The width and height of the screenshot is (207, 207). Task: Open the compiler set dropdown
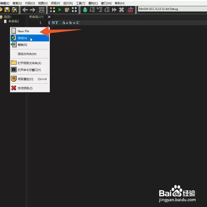172,9
